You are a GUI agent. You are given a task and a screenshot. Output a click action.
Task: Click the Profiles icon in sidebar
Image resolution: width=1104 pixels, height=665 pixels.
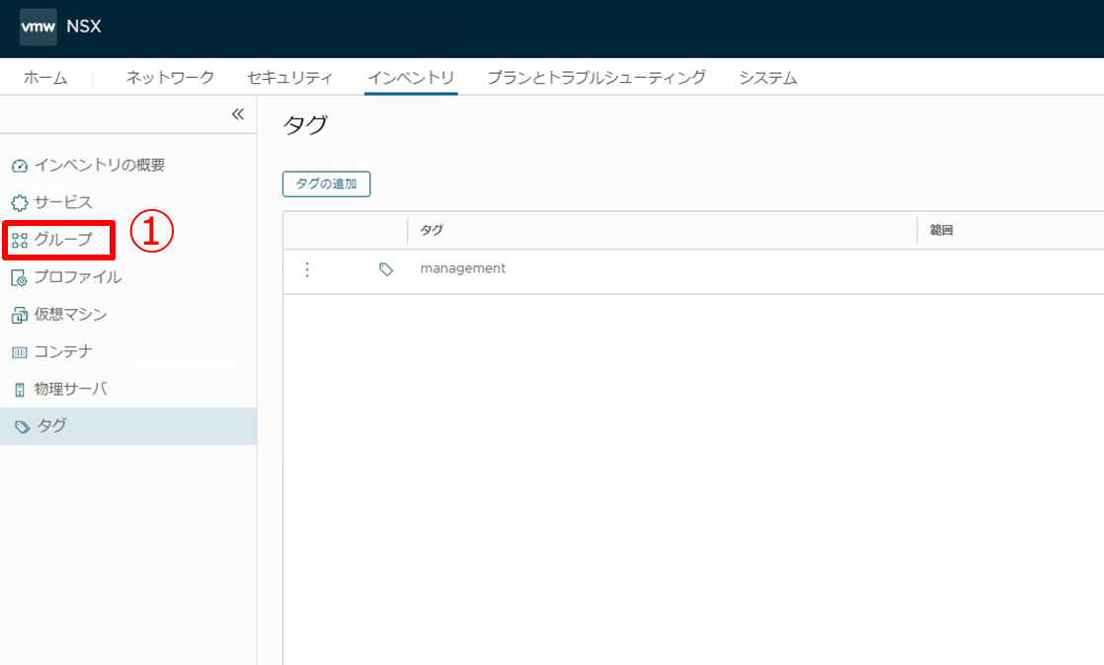20,278
